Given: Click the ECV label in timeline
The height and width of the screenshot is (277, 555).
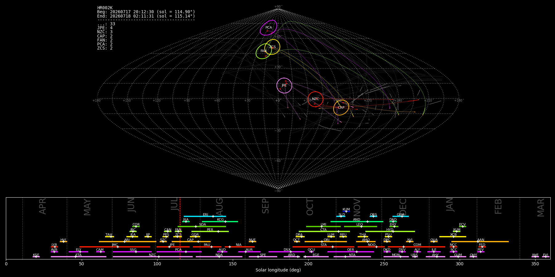Looking at the screenshot, I should point(462,225).
